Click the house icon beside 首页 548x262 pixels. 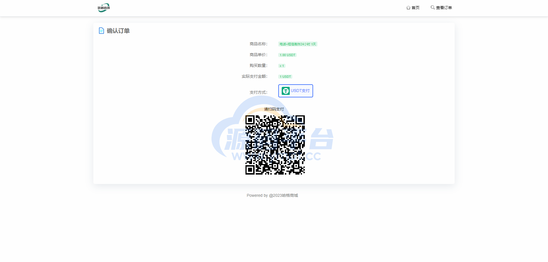pos(408,8)
